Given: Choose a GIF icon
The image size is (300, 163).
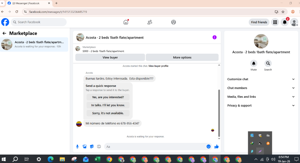Looking at the screenshot, I should point(99,147).
